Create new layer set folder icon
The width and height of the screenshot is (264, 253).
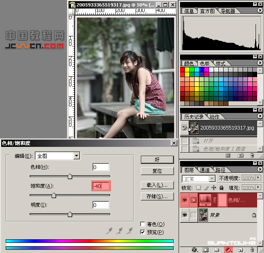pos(217,250)
